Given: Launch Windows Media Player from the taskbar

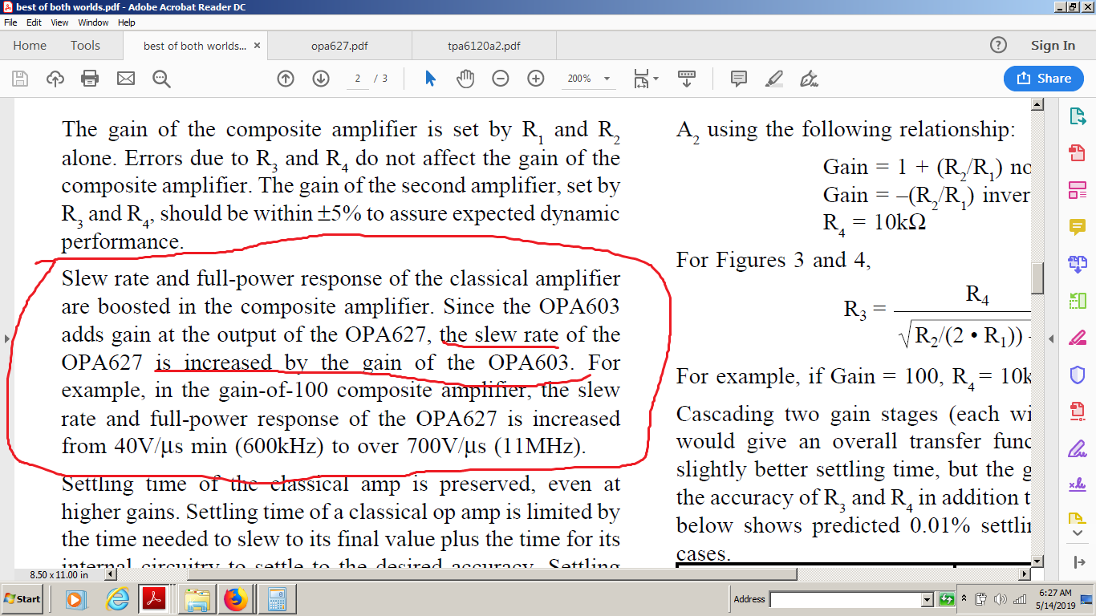Looking at the screenshot, I should coord(75,599).
